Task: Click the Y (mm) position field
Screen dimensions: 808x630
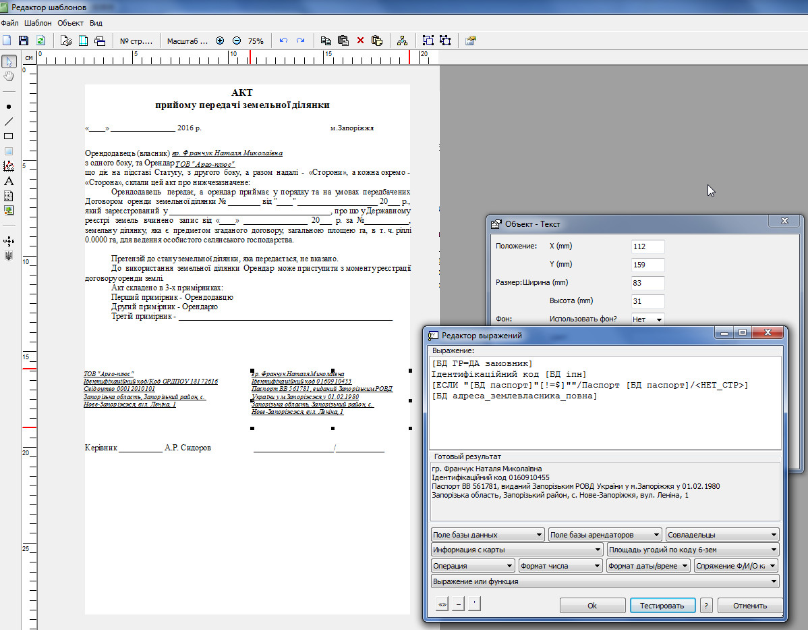Action: point(647,264)
